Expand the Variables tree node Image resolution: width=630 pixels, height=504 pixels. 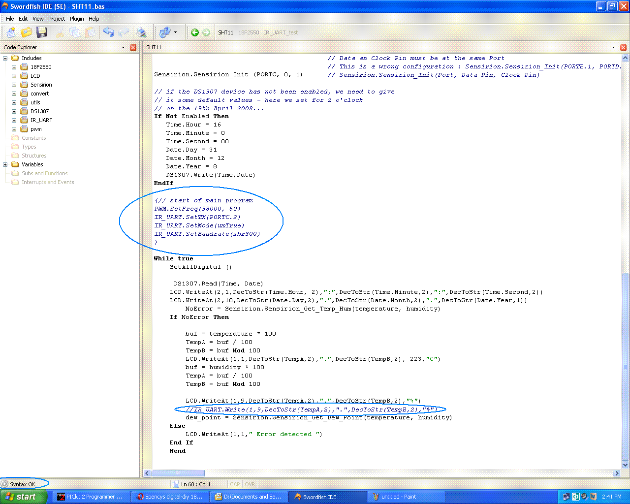point(5,164)
